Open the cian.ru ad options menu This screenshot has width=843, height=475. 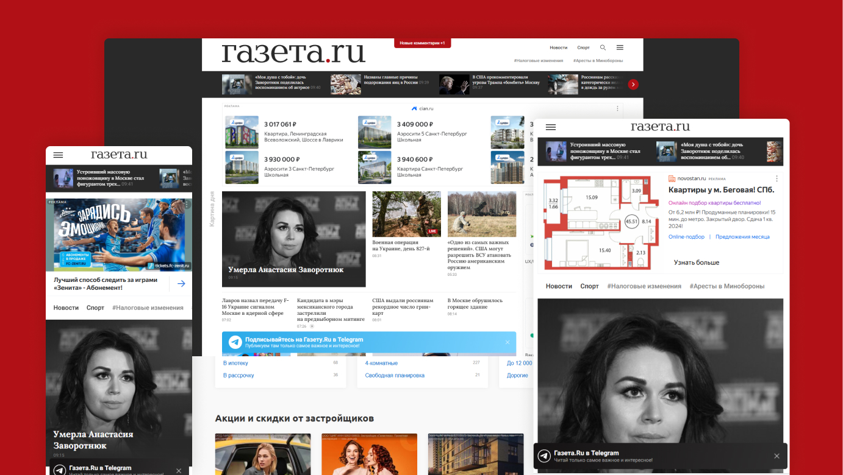tap(617, 108)
